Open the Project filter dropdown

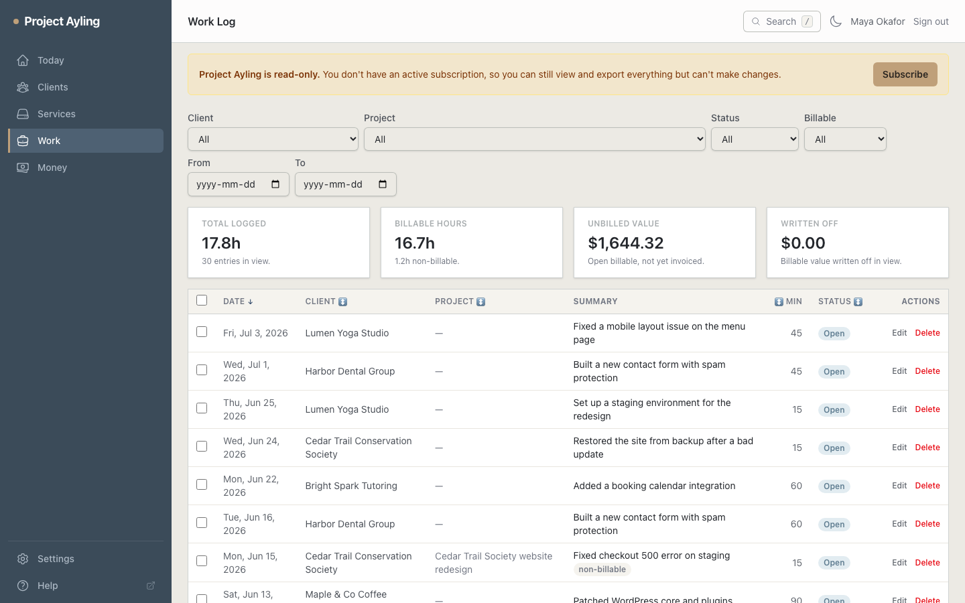[x=535, y=139]
